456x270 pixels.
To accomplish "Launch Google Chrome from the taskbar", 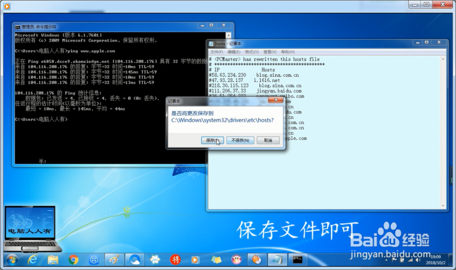I will pyautogui.click(x=73, y=260).
